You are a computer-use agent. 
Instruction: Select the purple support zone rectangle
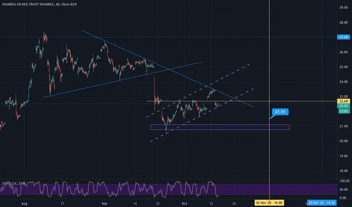pos(220,127)
